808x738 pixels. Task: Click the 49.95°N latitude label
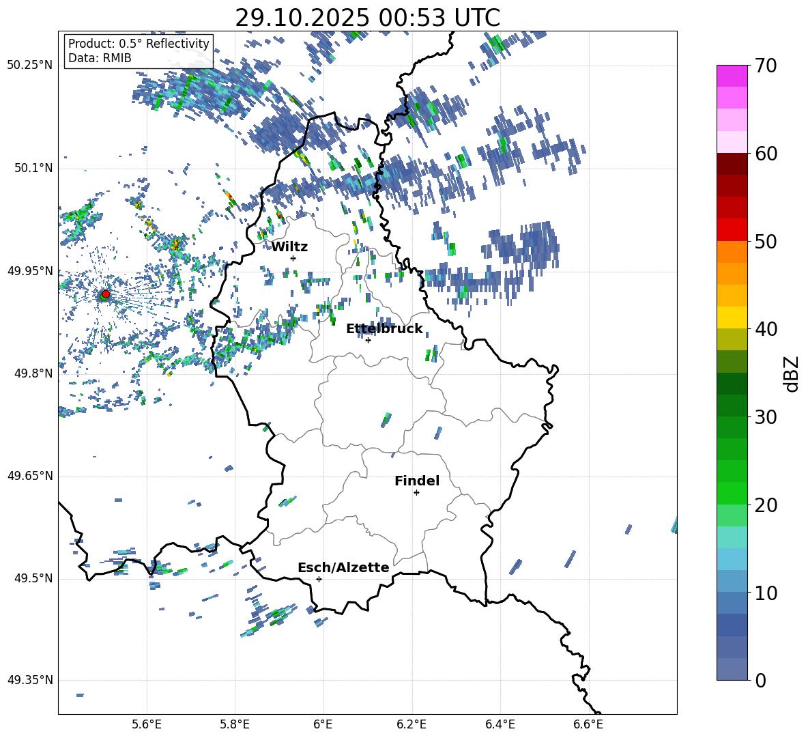pos(30,271)
